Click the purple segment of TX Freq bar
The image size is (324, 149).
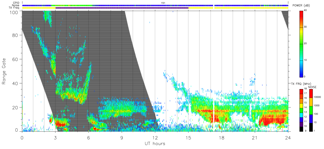pyautogui.click(x=122, y=8)
